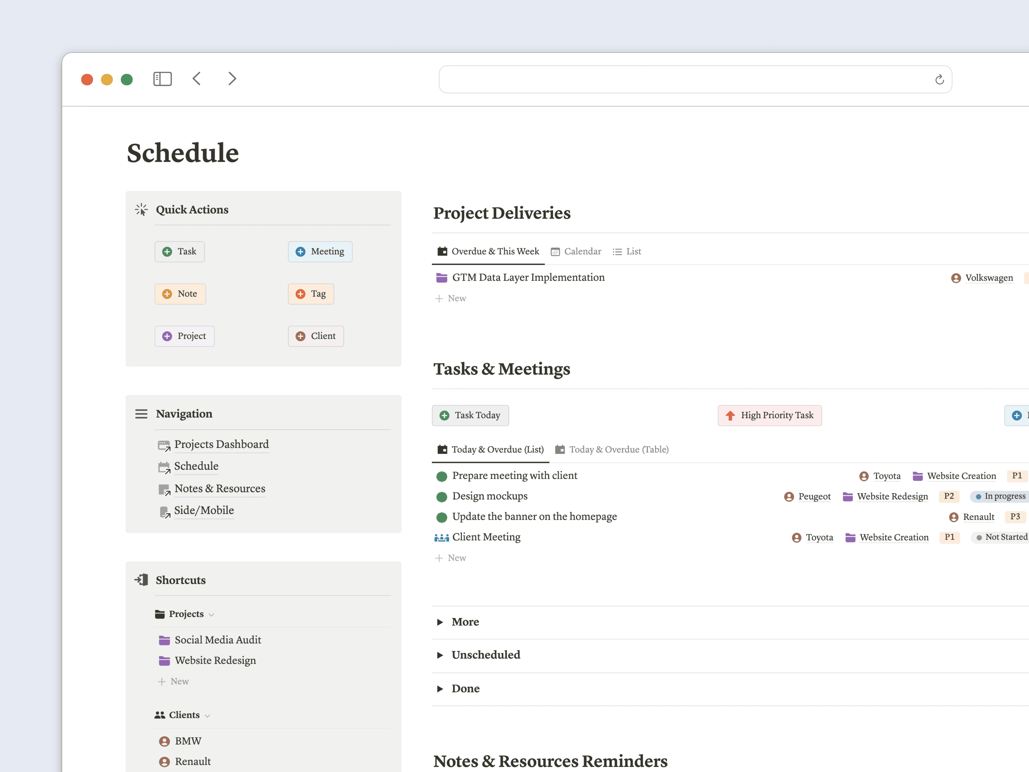
Task: Open the Notes & Resources navigation link
Action: pyautogui.click(x=219, y=489)
